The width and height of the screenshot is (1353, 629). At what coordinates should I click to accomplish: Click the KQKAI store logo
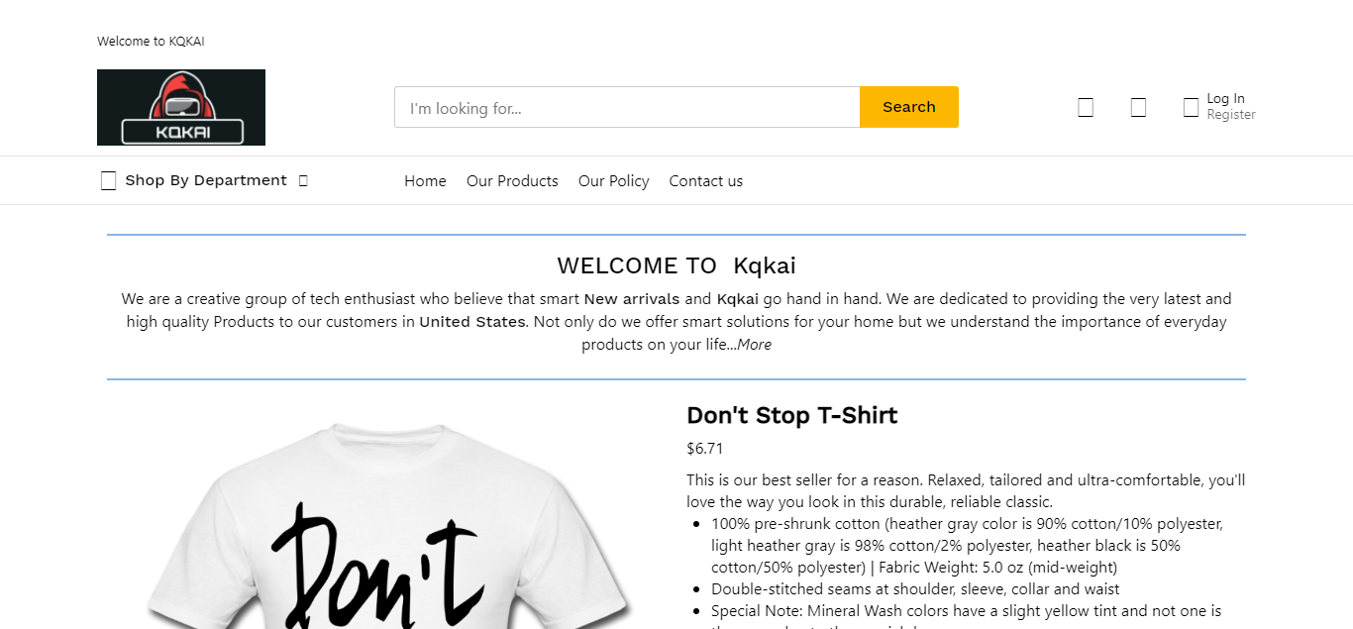pyautogui.click(x=181, y=107)
